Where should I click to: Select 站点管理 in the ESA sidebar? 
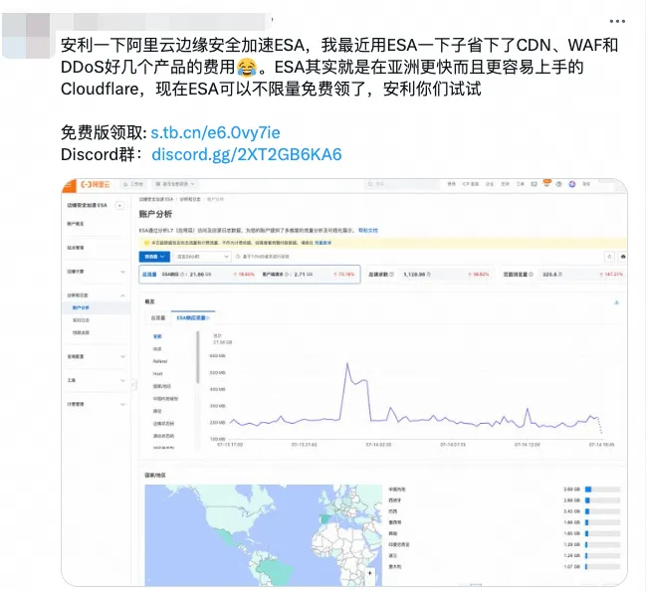76,248
